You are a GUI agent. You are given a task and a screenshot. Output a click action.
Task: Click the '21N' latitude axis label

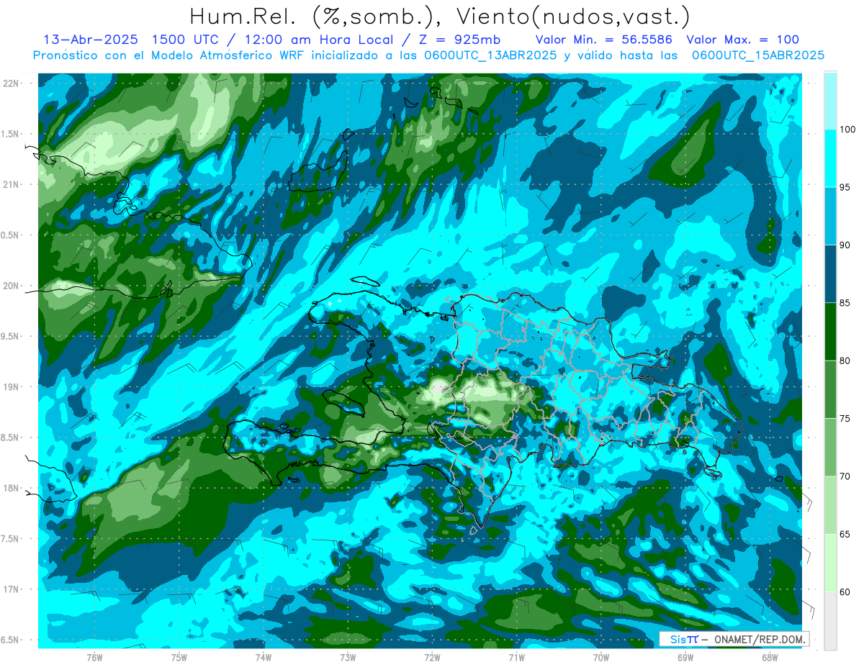[x=12, y=184]
